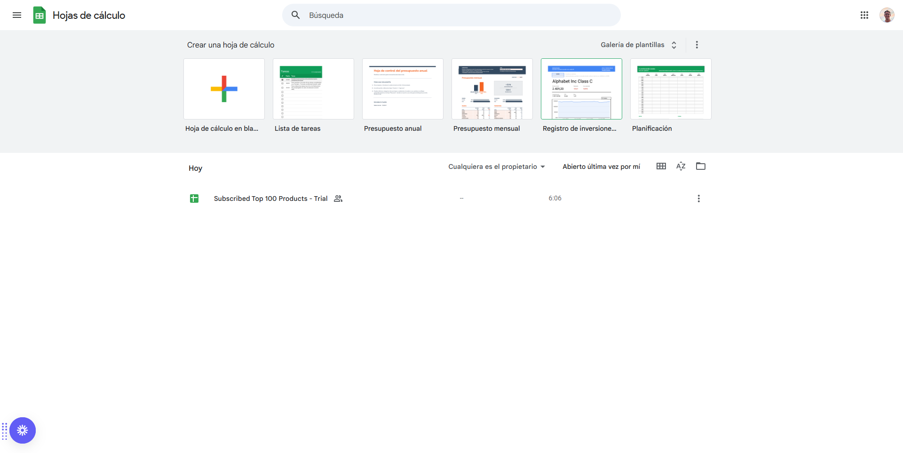
Task: Switch to grid view of files
Action: 661,166
